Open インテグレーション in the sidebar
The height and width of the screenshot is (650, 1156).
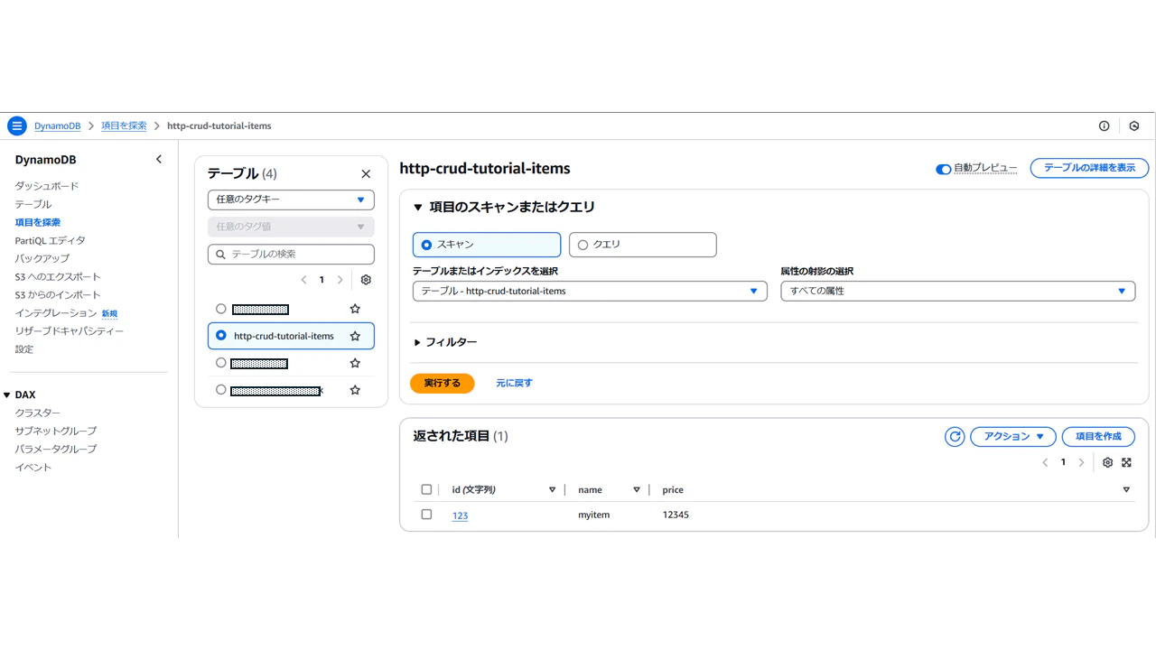(55, 313)
